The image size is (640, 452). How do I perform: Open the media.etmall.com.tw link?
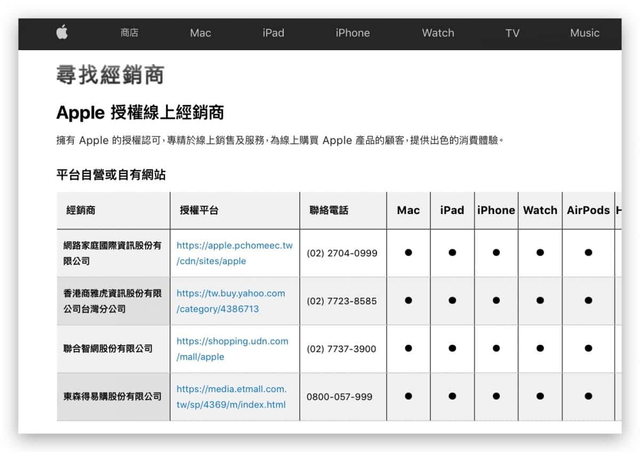231,397
